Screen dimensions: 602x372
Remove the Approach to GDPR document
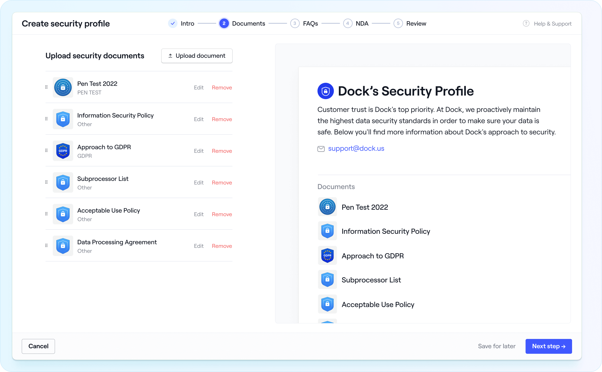pyautogui.click(x=222, y=151)
